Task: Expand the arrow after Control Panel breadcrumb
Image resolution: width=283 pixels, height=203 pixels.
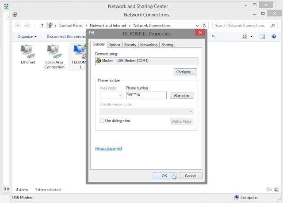Action: 86,26
